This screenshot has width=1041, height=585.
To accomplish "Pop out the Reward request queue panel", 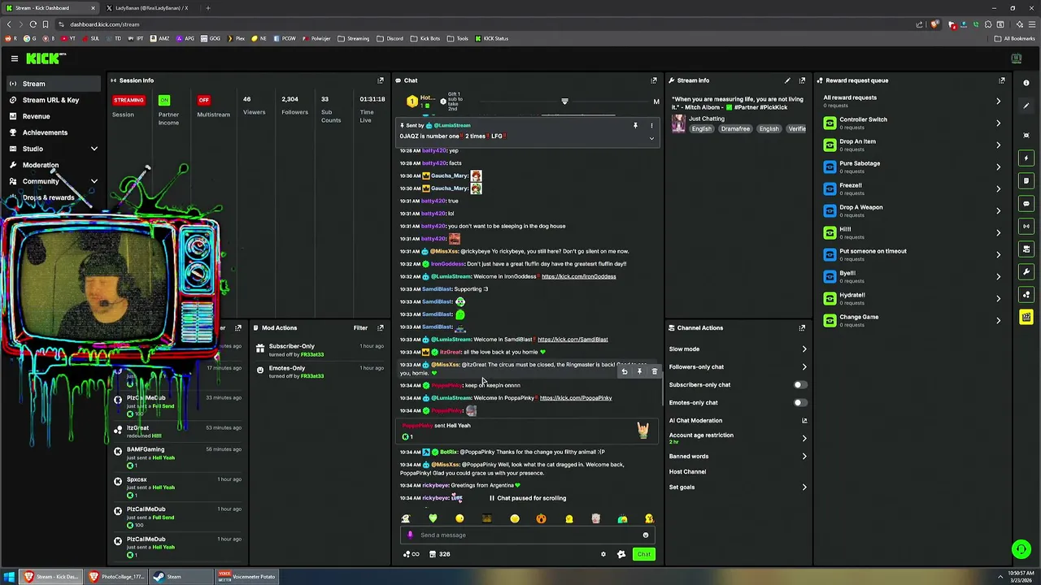I will coord(1002,80).
